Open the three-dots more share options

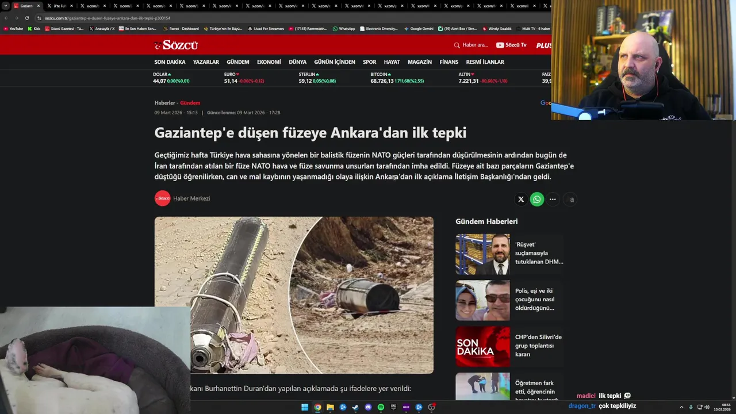click(553, 200)
